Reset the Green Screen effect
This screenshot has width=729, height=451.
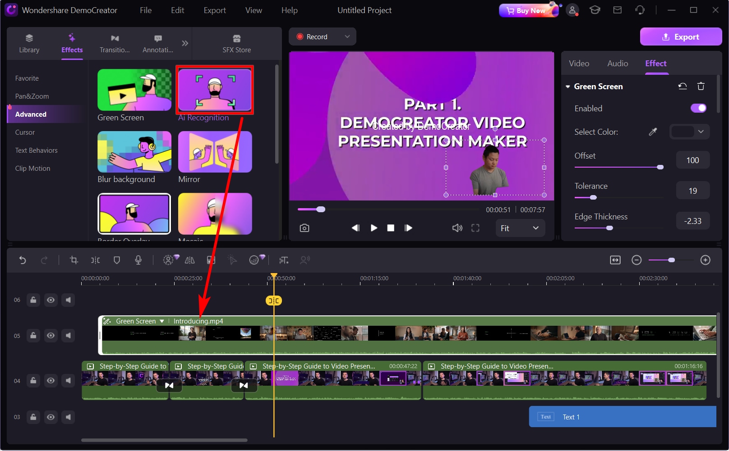(683, 86)
